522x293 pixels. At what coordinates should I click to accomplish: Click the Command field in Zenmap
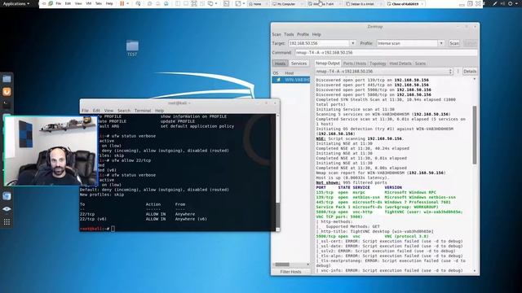[386, 52]
